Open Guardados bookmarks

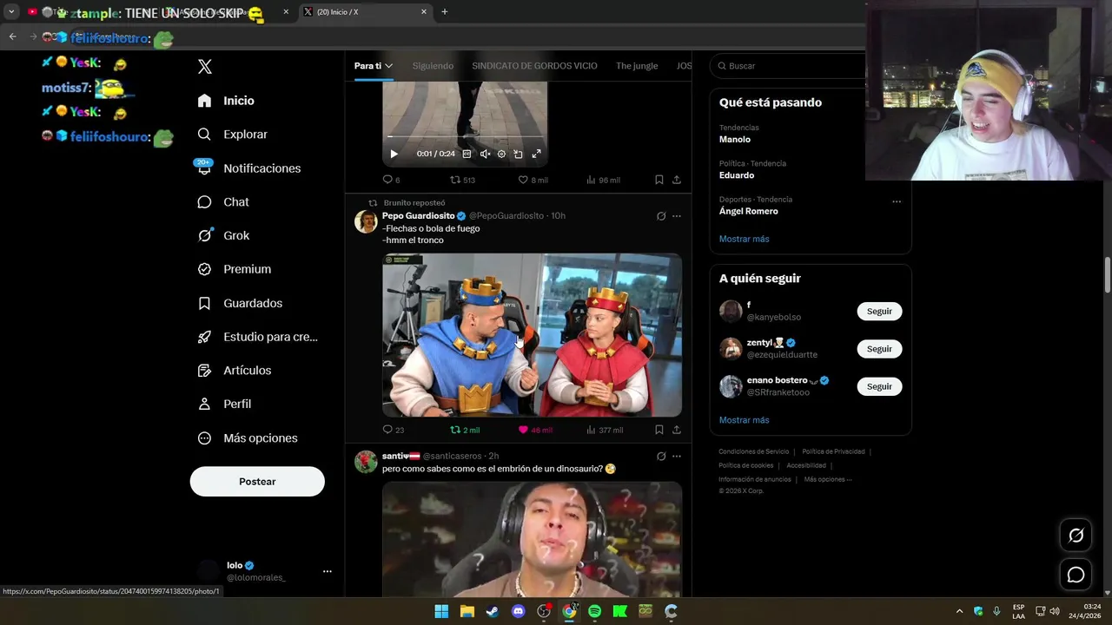240,303
